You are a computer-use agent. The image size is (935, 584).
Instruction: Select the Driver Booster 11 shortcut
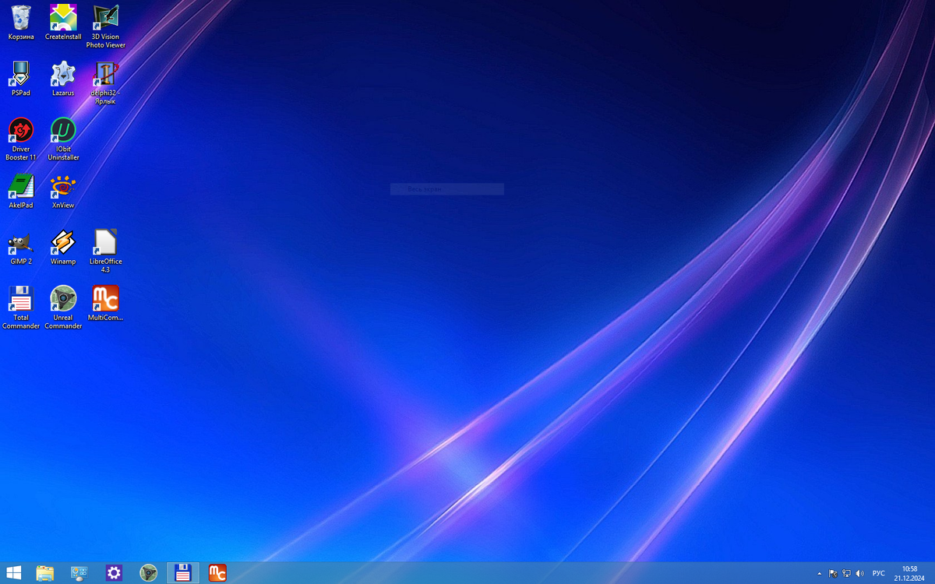[x=21, y=139]
